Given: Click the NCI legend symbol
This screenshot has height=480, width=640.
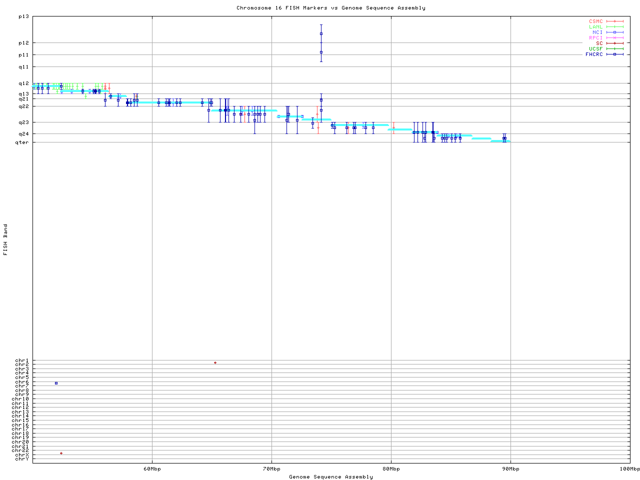Looking at the screenshot, I should click(614, 32).
